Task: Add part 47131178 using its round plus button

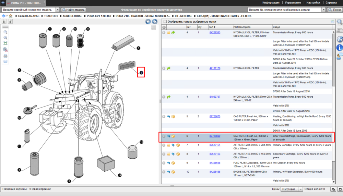Action: click(164, 69)
